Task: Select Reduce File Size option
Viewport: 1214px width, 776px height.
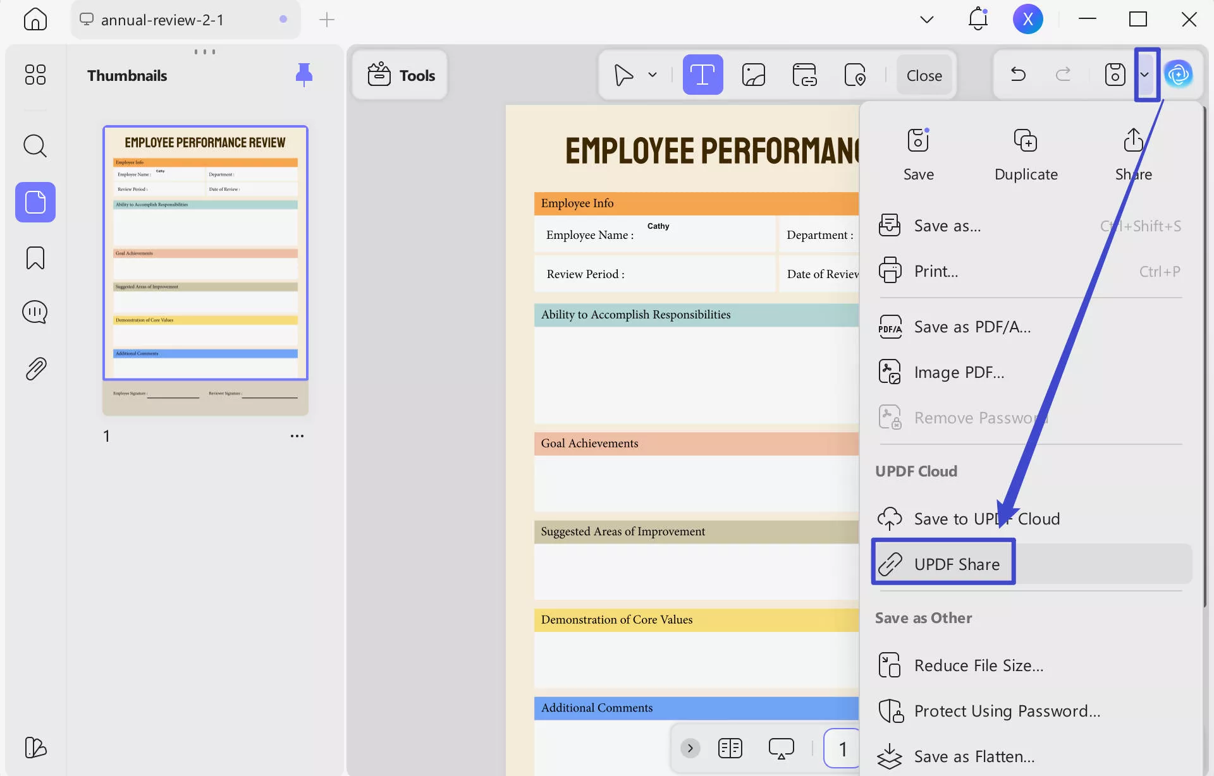Action: [x=978, y=665]
